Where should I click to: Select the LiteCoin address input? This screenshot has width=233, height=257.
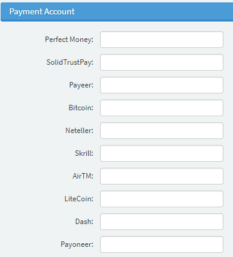[162, 199]
